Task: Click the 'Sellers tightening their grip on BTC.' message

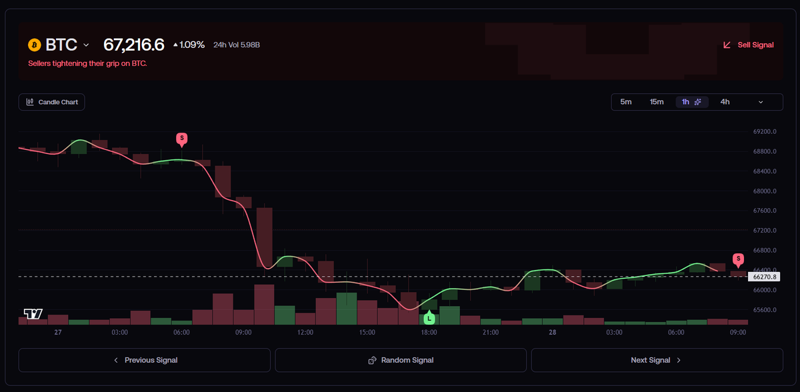Action: 87,63
